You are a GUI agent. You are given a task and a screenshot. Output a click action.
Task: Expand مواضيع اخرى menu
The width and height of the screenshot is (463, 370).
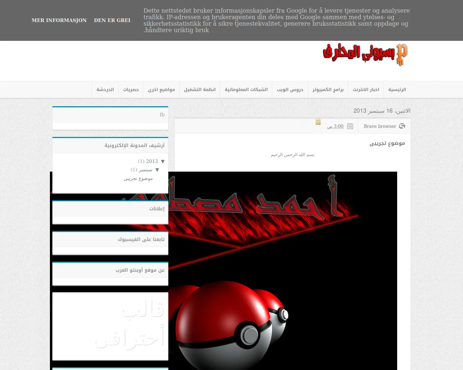pos(161,90)
